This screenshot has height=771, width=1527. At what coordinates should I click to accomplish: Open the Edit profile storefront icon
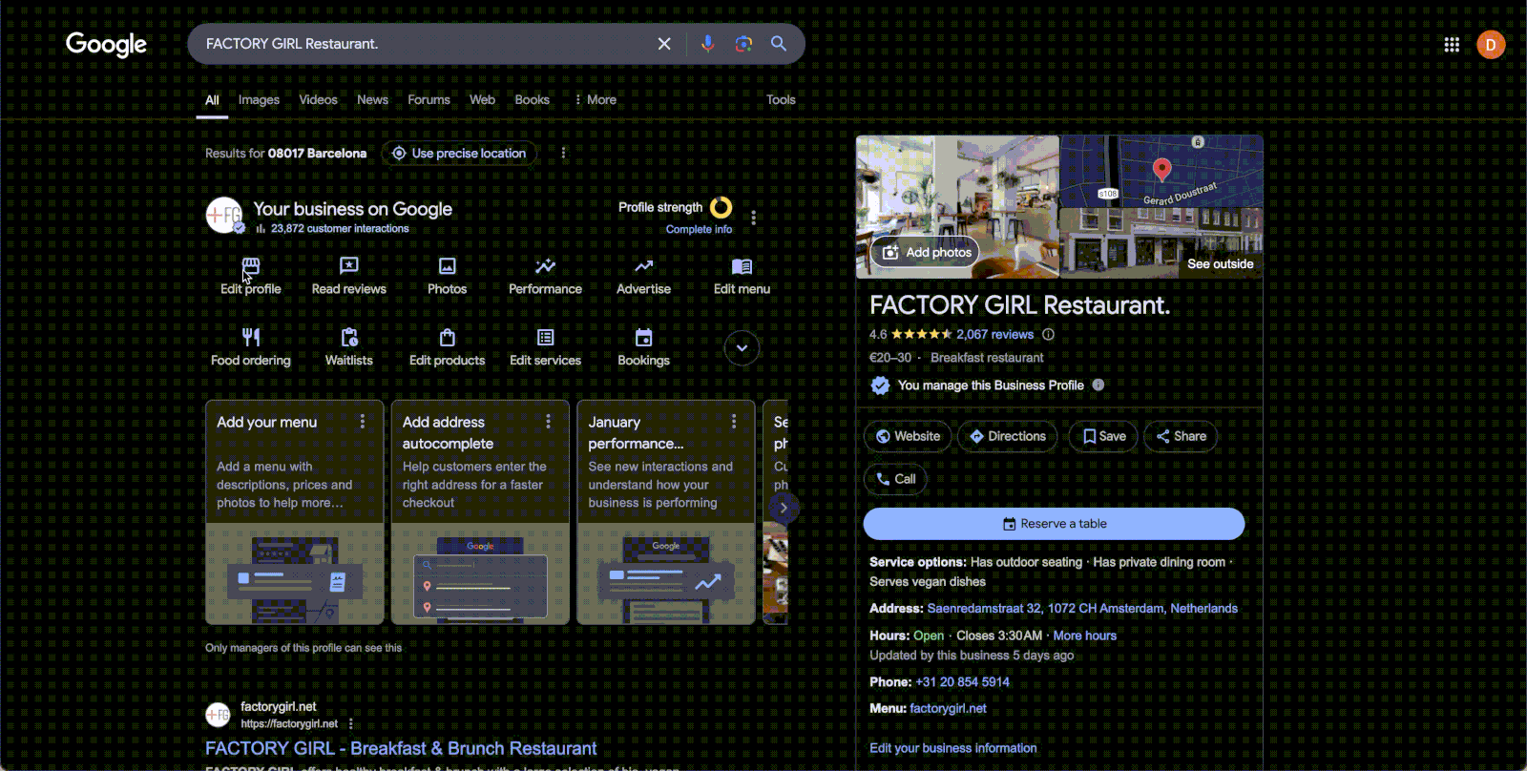[x=251, y=266]
